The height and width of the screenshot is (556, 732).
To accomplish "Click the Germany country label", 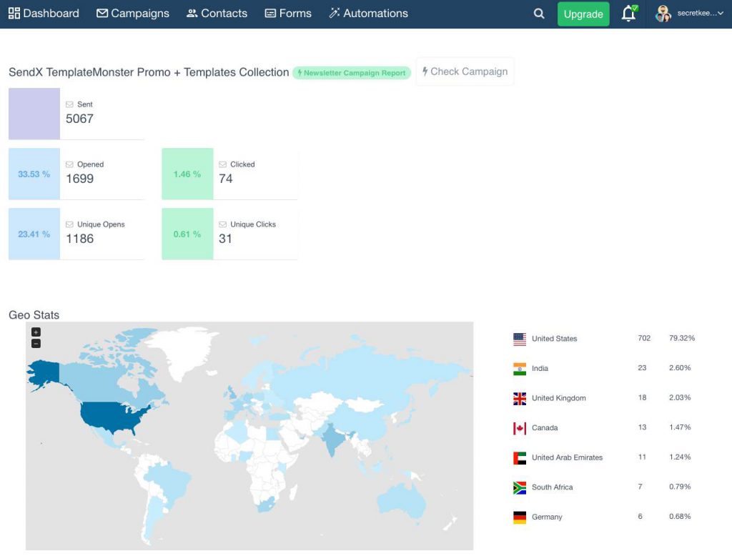I will 547,517.
